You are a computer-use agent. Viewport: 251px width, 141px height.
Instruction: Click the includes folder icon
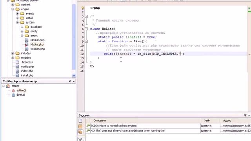pos(17,53)
